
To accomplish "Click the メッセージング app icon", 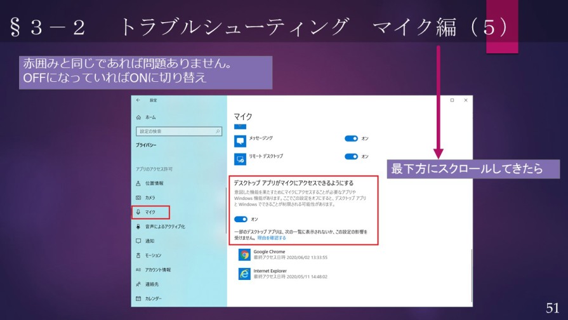I will click(240, 141).
